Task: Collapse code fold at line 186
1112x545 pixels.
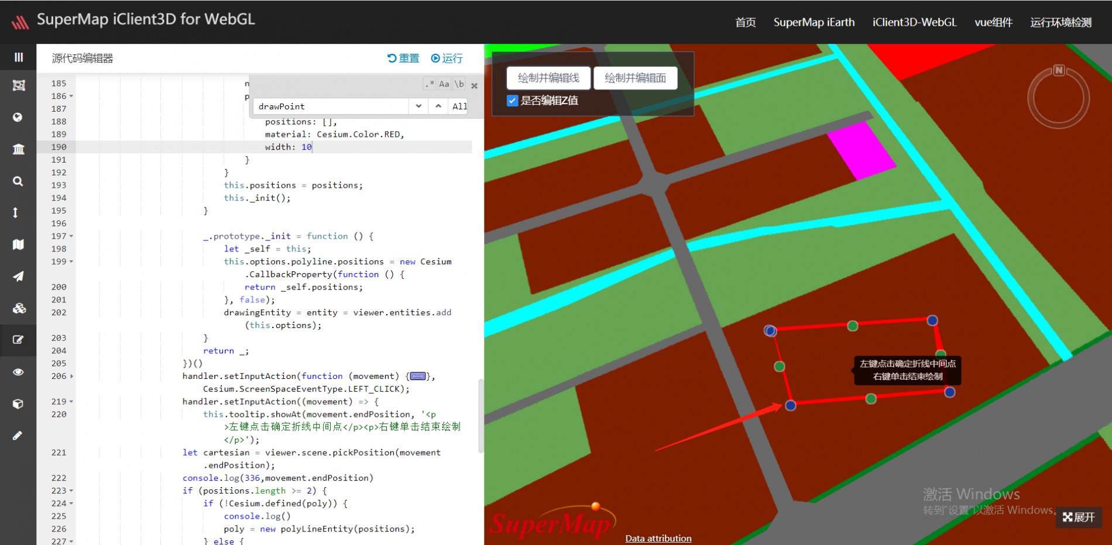Action: click(x=71, y=96)
